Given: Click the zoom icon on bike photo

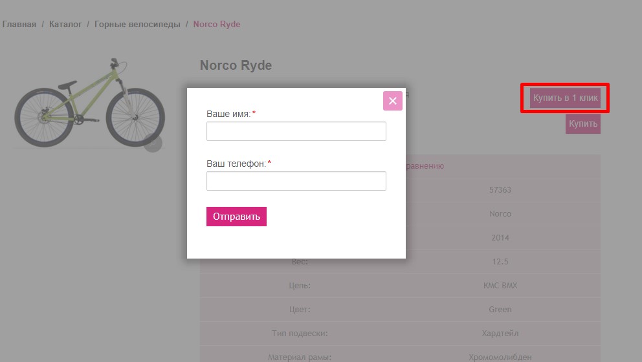Looking at the screenshot, I should [153, 142].
